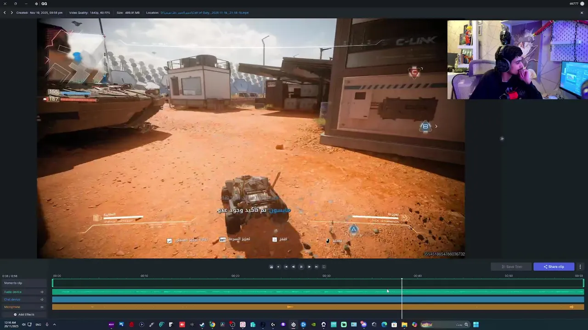The width and height of the screenshot is (588, 330).
Task: Open the three-dot more options menu
Action: click(x=580, y=267)
